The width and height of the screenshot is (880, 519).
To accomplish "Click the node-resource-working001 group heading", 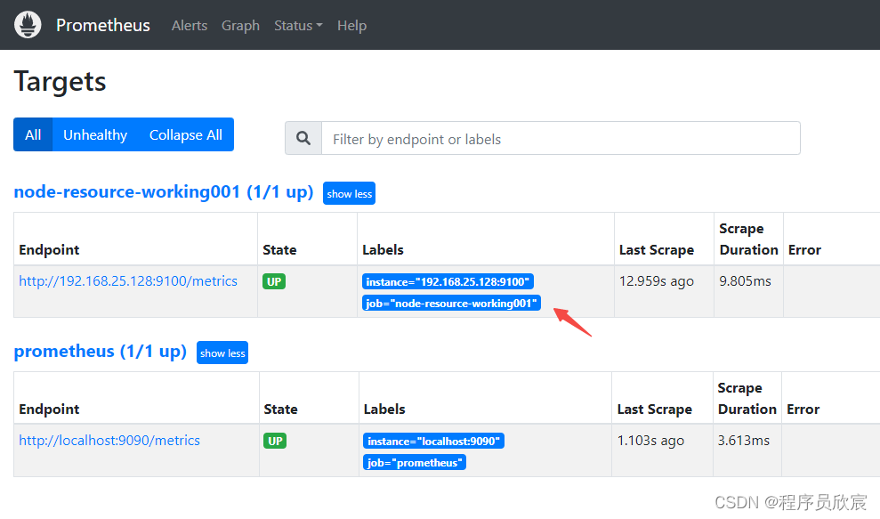I will coord(164,192).
